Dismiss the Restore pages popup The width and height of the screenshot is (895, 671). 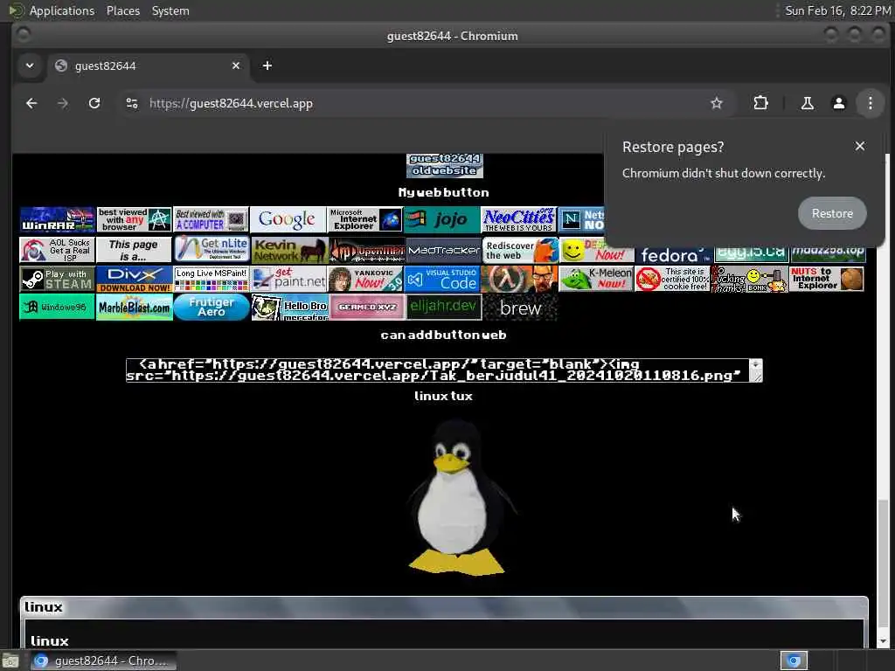click(x=860, y=146)
